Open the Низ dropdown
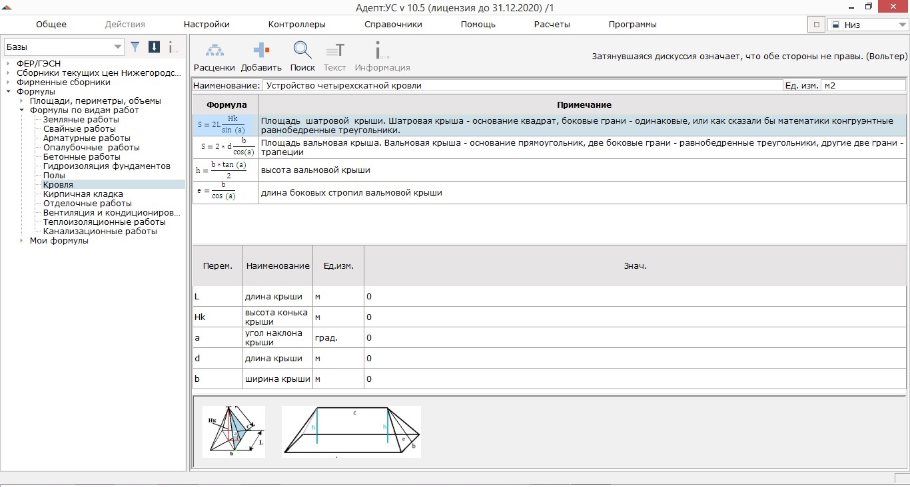Viewport: 910px width, 487px height. [867, 25]
